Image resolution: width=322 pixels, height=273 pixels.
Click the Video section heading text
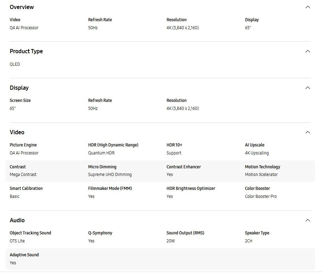click(x=17, y=133)
